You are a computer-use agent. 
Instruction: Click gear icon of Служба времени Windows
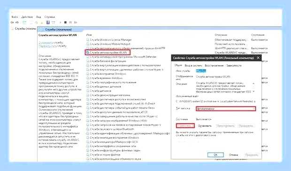point(88,78)
